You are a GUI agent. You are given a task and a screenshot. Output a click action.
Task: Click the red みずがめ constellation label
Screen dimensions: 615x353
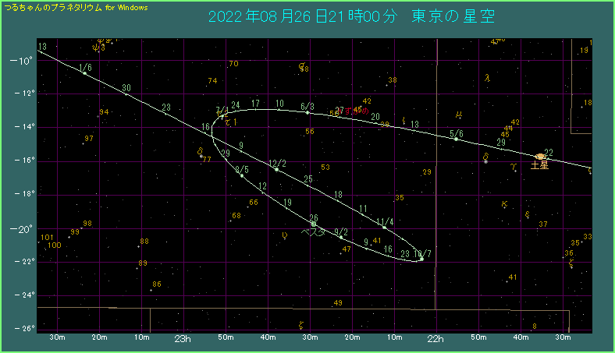coord(351,111)
